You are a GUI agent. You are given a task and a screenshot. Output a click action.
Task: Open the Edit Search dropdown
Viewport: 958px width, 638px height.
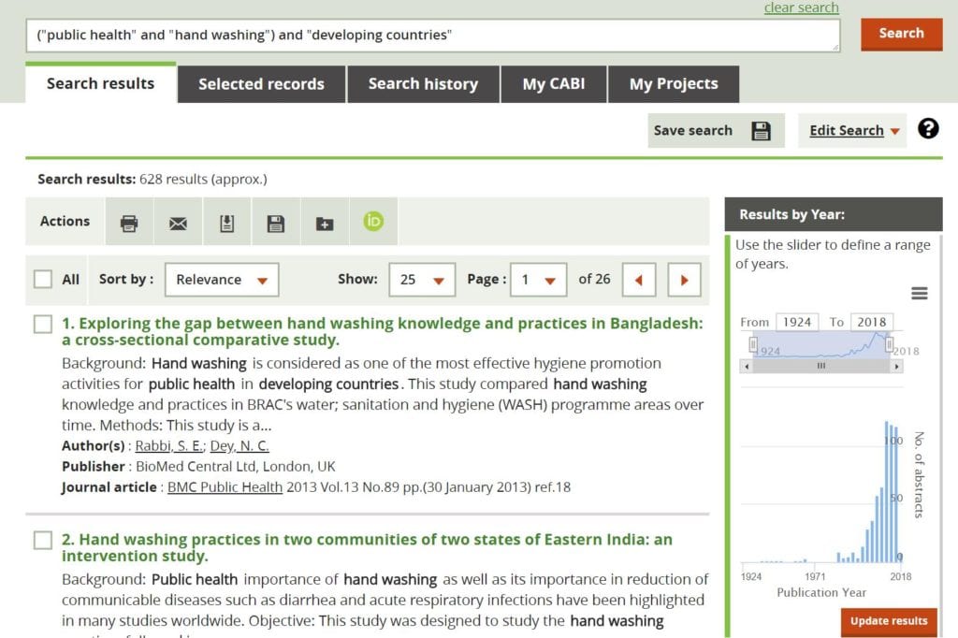pos(853,131)
